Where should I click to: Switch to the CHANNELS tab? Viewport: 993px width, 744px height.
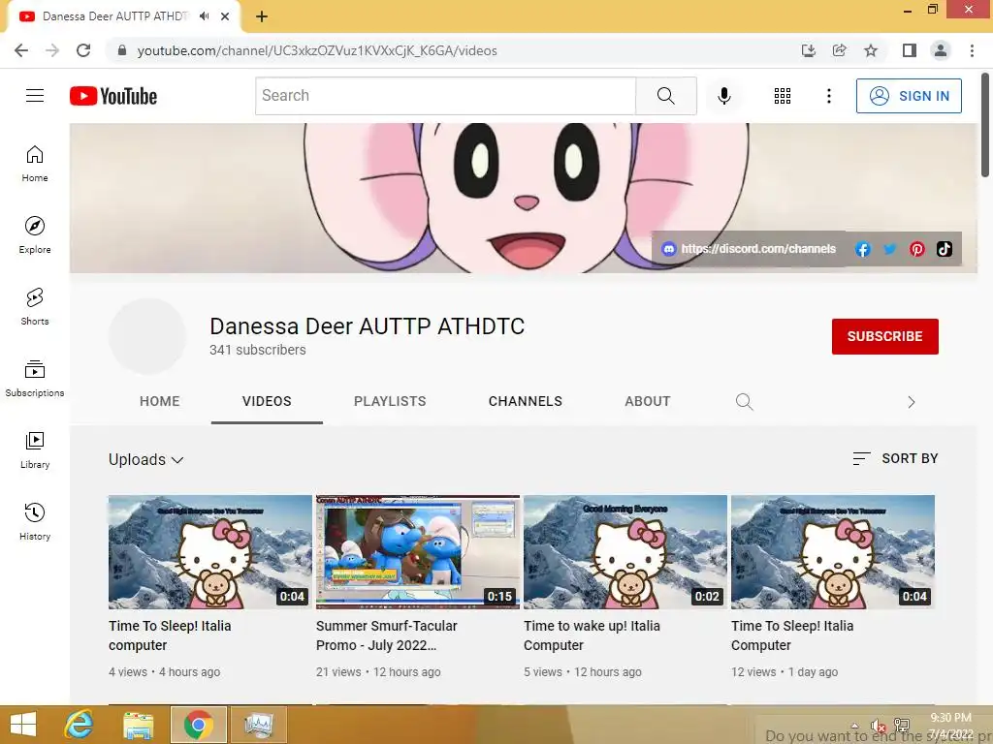[526, 401]
